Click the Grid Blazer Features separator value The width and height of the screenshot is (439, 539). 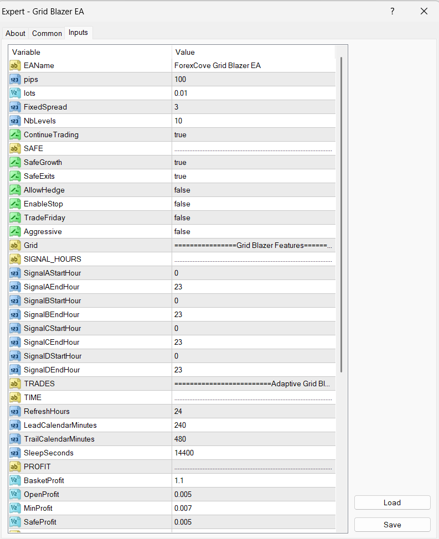click(x=253, y=246)
